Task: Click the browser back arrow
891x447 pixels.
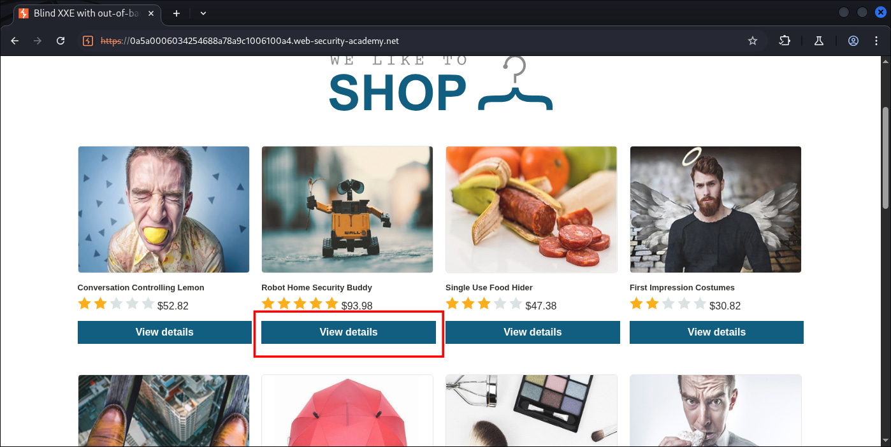Action: point(15,41)
